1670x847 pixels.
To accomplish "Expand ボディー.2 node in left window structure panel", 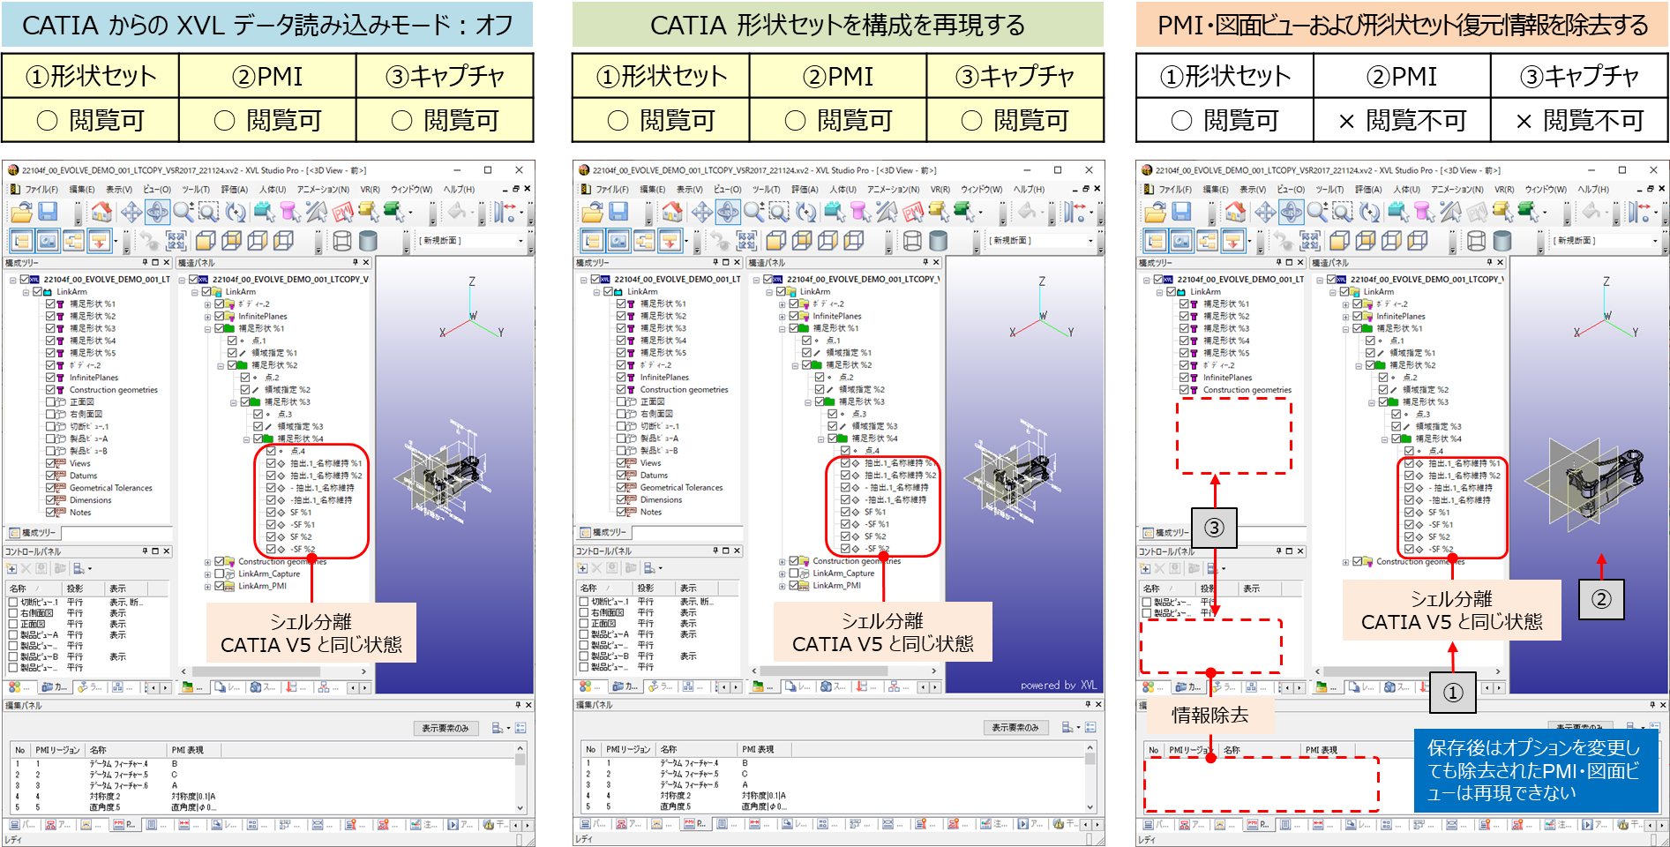I will (x=208, y=304).
